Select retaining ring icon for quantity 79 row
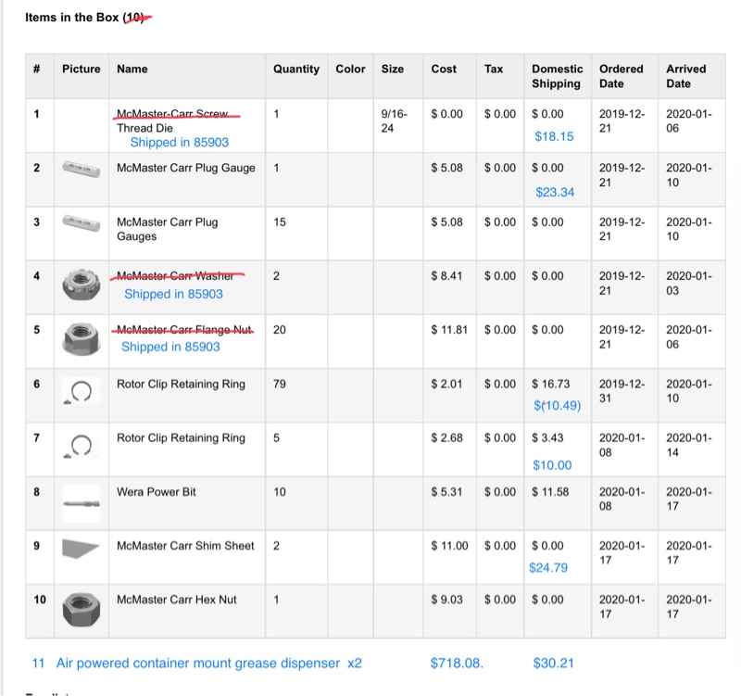This screenshot has width=741, height=696. pos(81,393)
